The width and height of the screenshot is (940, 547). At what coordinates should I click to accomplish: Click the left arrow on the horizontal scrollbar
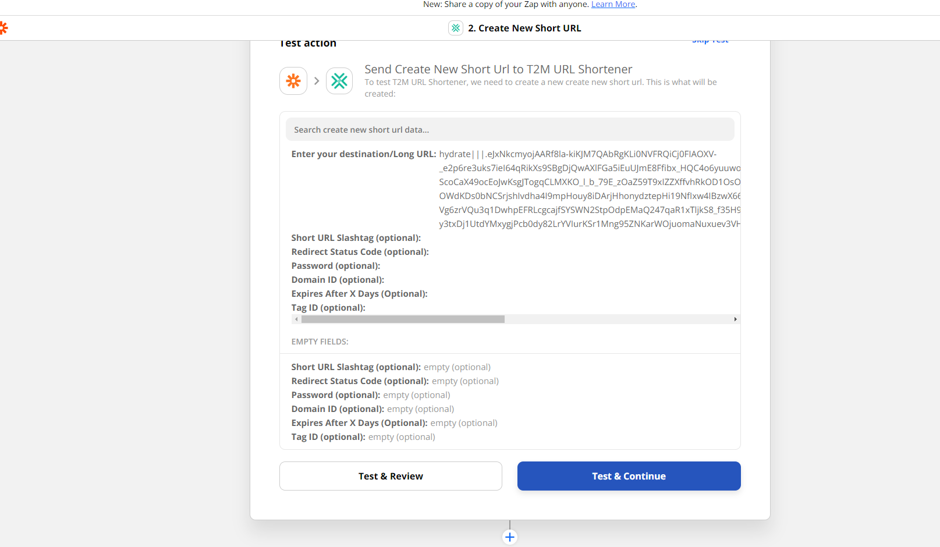tap(296, 319)
